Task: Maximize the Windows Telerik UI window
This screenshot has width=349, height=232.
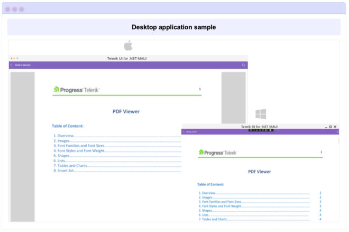Action: point(330,127)
